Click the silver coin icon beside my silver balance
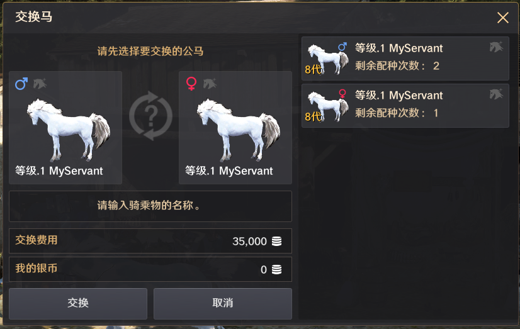Image resolution: width=520 pixels, height=329 pixels. click(x=276, y=269)
